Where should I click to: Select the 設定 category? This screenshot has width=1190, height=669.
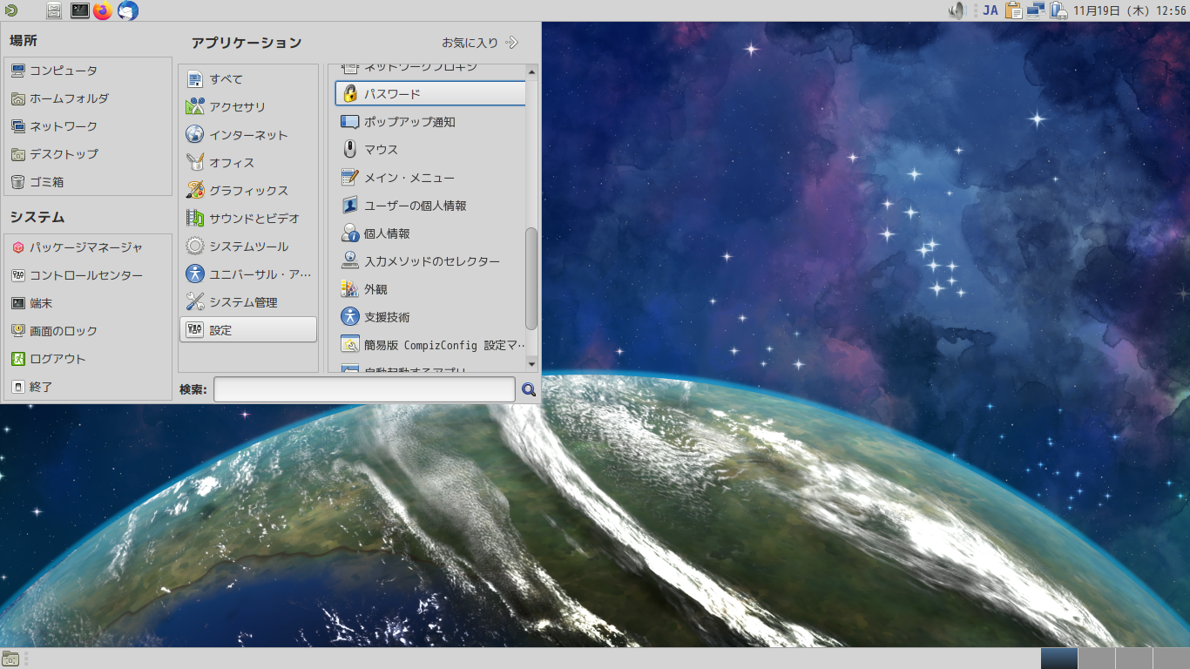pos(248,330)
